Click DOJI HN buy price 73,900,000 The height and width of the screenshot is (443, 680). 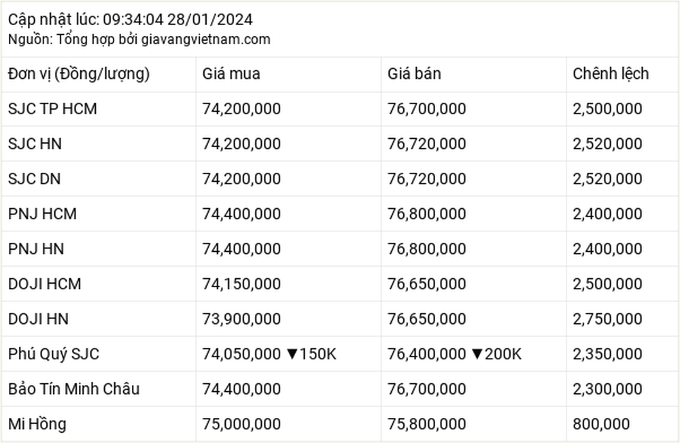coord(241,319)
